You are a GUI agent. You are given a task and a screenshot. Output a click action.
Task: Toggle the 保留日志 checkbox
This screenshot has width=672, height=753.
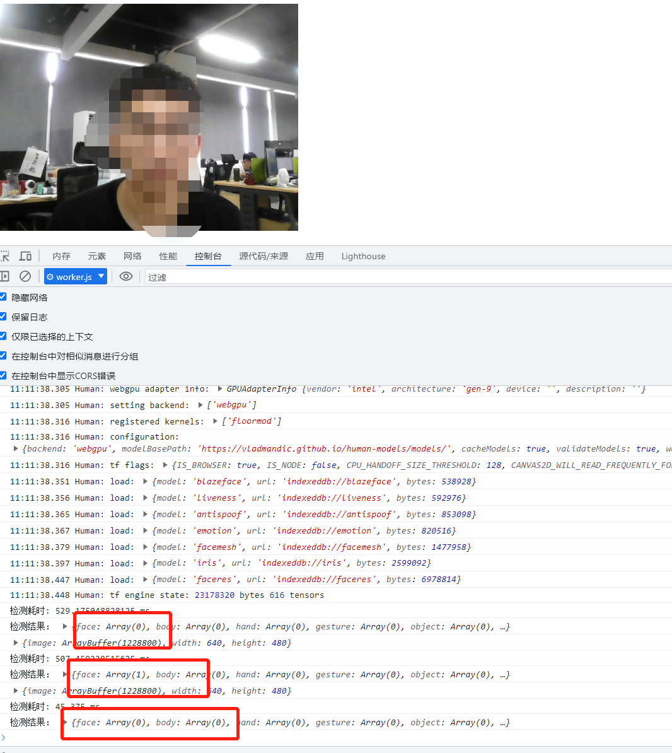[x=3, y=317]
